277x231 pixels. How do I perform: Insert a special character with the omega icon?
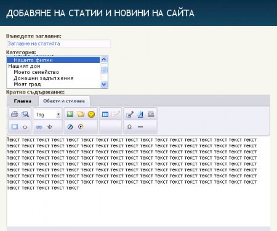(129, 127)
